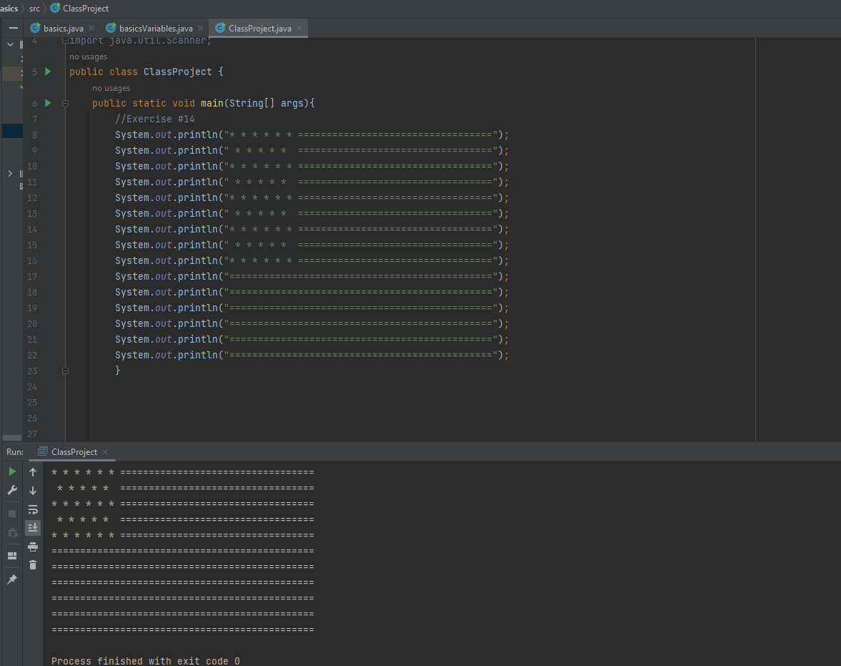Select the ClassProject.java editor tab
This screenshot has height=666, width=841.
259,29
